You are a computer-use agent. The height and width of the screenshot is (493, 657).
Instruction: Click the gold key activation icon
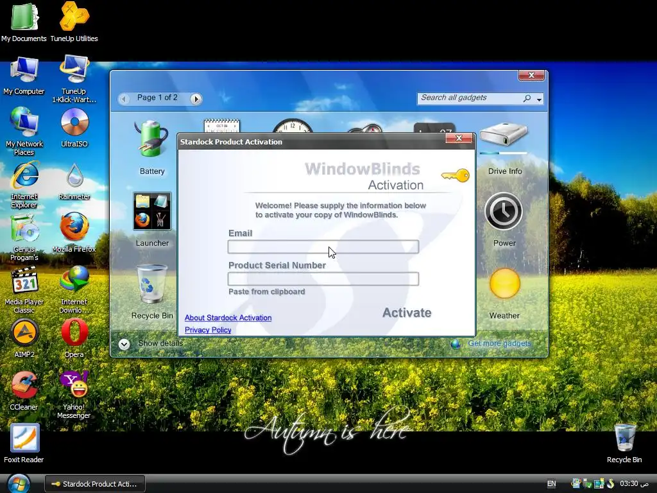456,176
